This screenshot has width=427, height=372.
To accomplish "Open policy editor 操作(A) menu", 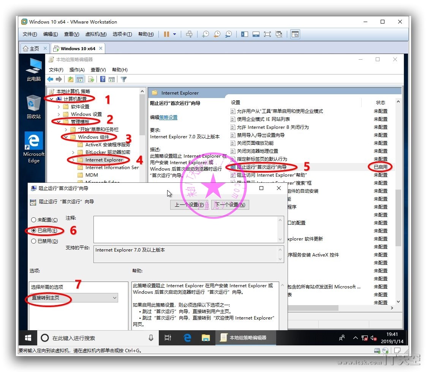I will pyautogui.click(x=77, y=70).
